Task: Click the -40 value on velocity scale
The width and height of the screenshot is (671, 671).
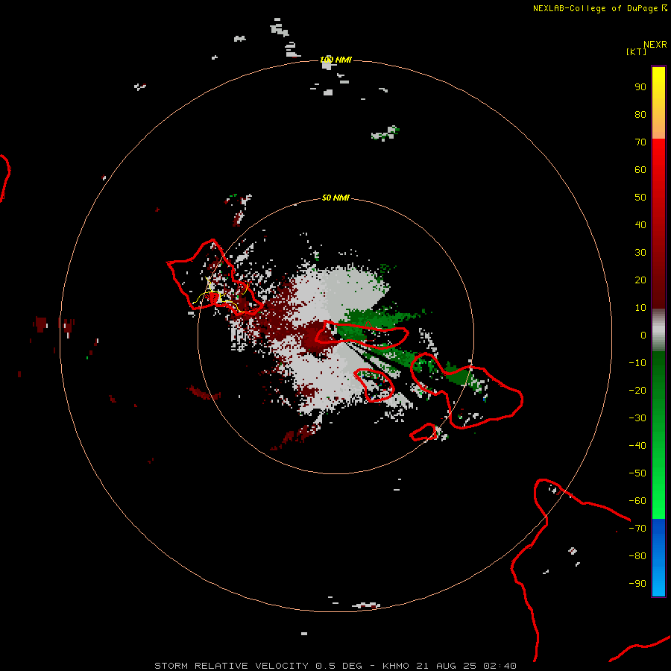Action: tap(637, 446)
